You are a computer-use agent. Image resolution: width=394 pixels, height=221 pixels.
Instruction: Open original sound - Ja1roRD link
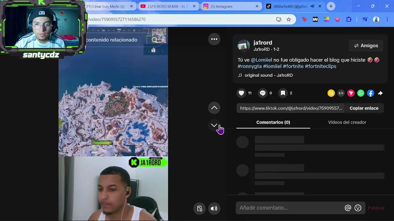[268, 75]
